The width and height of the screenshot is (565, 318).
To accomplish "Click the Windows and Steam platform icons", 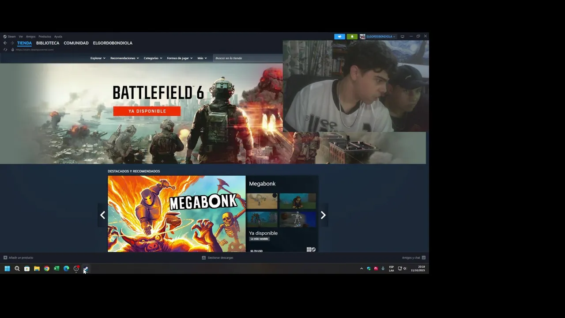I will point(311,250).
